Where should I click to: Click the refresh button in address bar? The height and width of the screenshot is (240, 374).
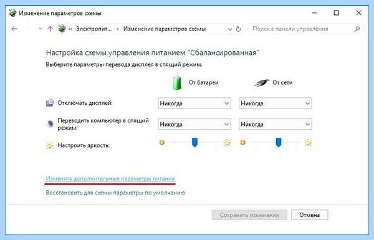coord(238,29)
